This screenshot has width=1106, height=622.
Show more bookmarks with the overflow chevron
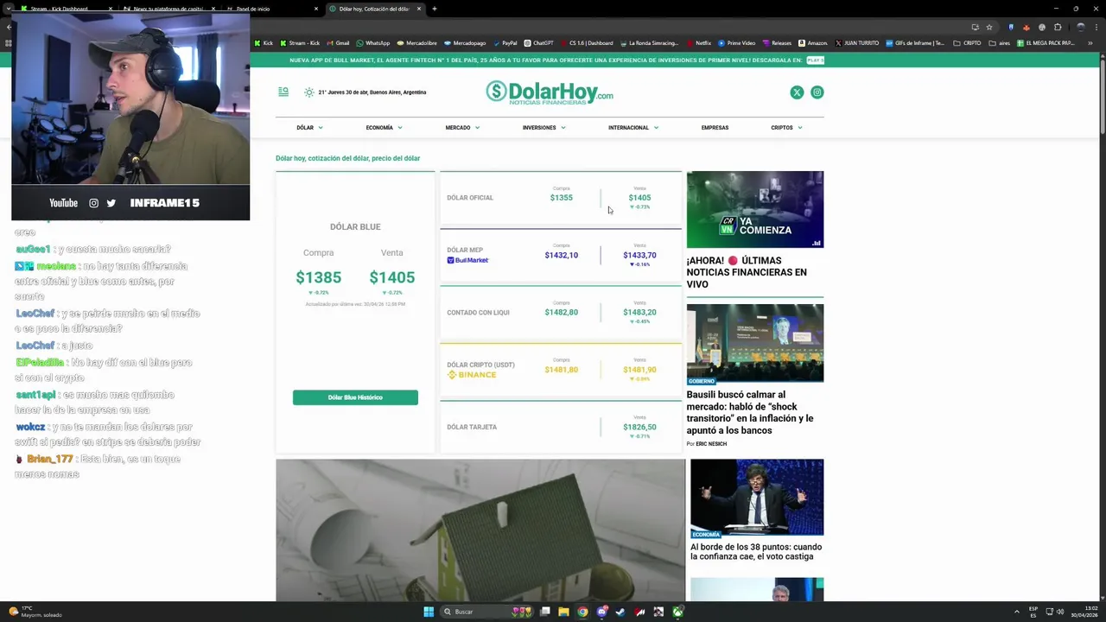[1090, 42]
